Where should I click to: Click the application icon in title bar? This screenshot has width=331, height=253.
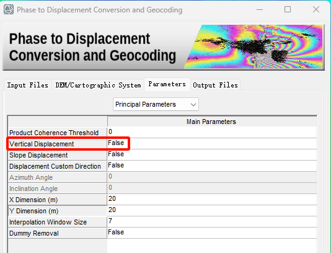point(9,9)
